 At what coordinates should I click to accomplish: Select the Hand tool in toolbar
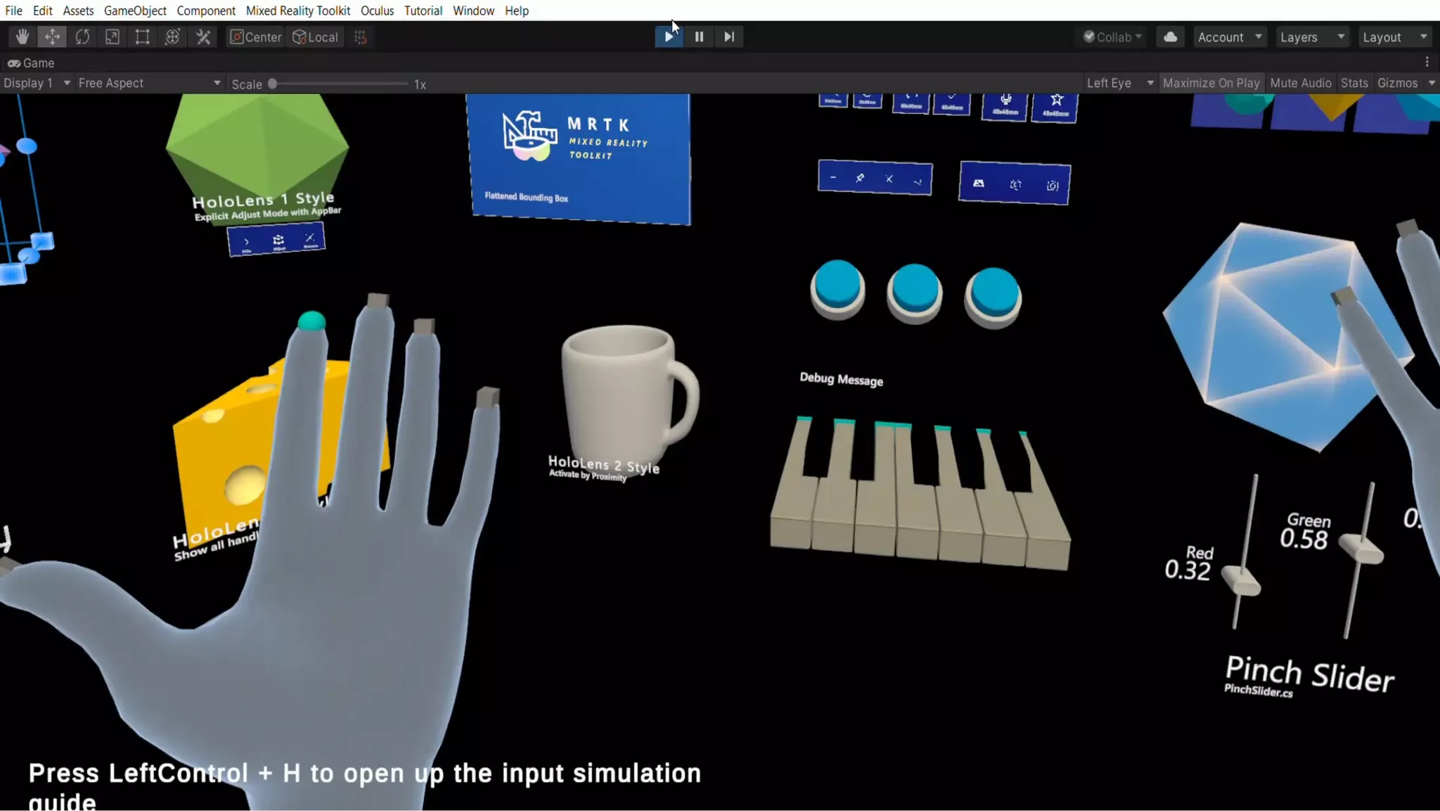tap(22, 37)
